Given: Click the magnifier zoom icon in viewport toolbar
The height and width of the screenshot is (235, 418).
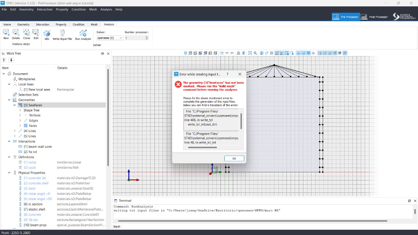Looking at the screenshot, I should [x=255, y=53].
